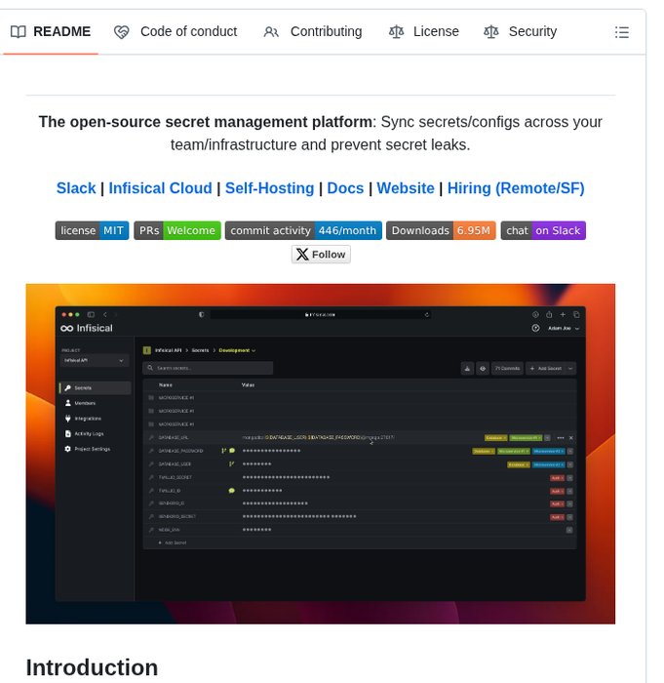Open the Infisical Cloud link
This screenshot has width=664, height=683.
coord(160,188)
